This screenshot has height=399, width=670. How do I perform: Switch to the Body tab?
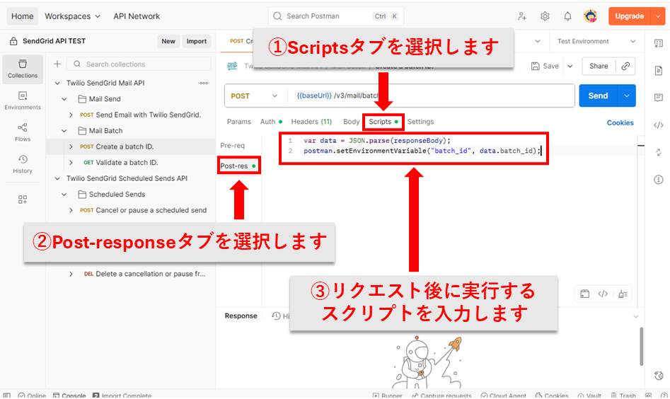pyautogui.click(x=351, y=122)
